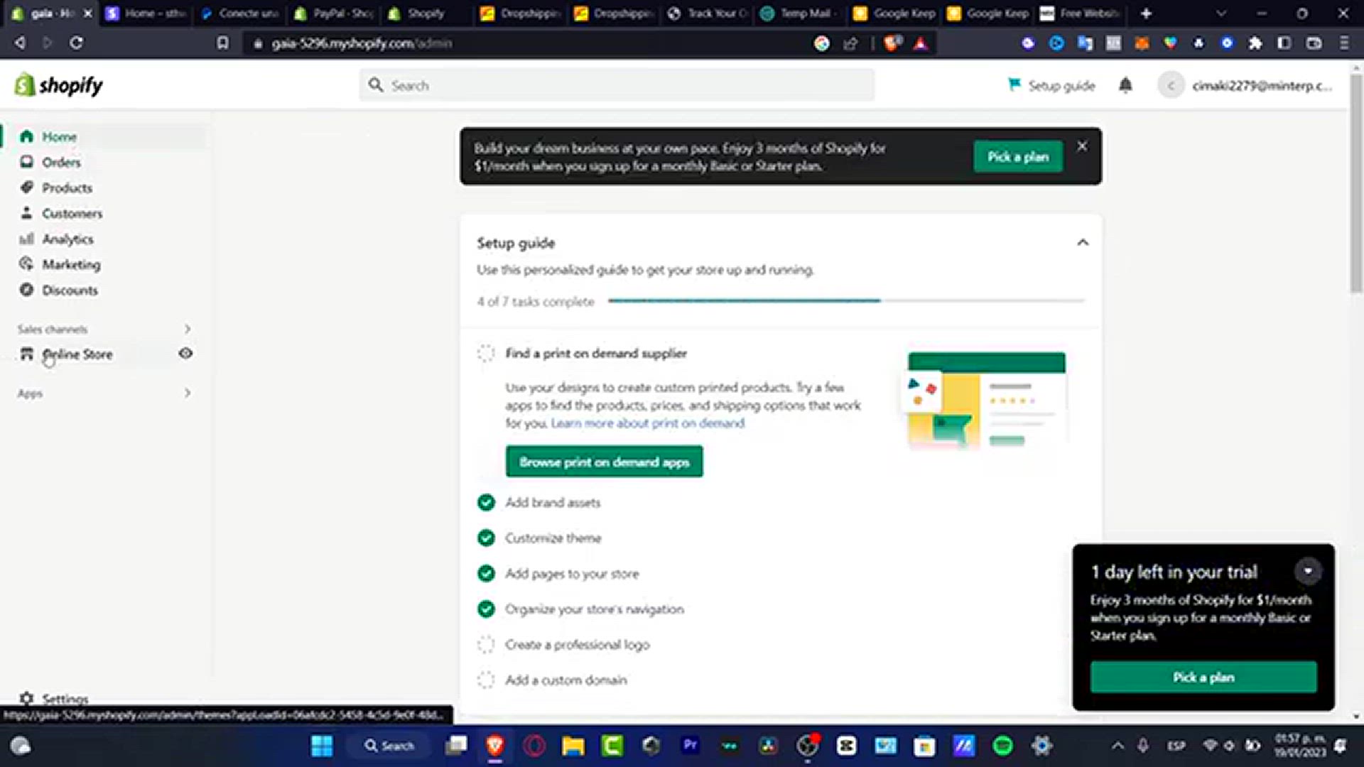Open Learn more about print on demand link

[x=648, y=423]
